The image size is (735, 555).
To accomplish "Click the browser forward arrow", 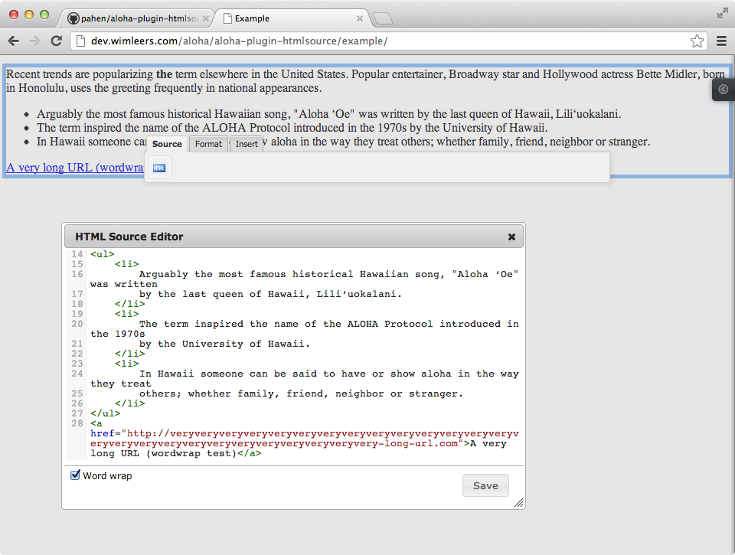I will (34, 41).
